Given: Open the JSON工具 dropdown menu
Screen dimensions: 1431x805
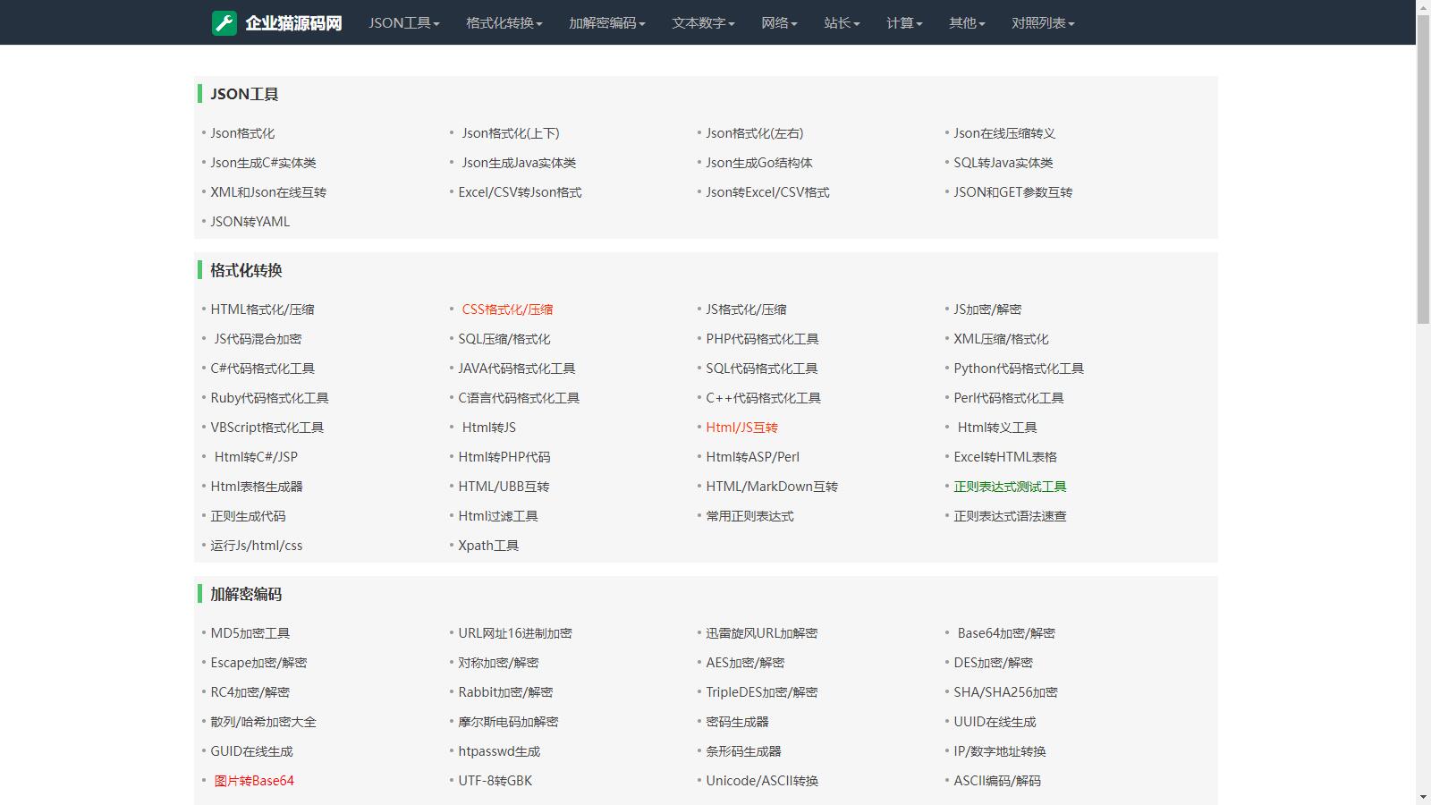Looking at the screenshot, I should click(403, 23).
